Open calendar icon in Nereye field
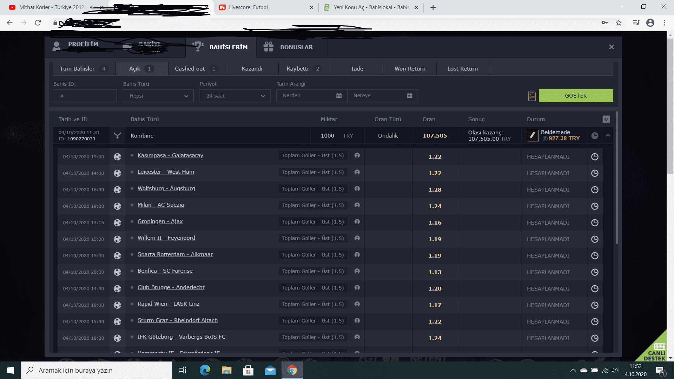Viewport: 674px width, 379px height. pyautogui.click(x=409, y=95)
